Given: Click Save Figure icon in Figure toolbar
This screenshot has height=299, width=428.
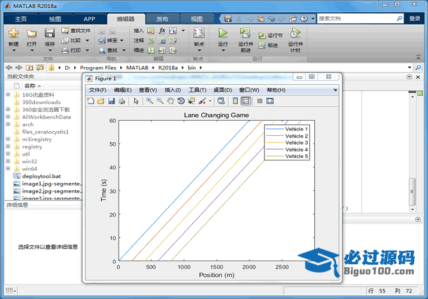Looking at the screenshot, I should point(111,101).
